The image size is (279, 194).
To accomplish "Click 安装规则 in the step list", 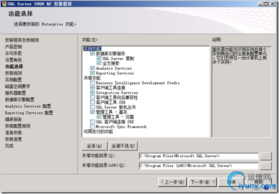I will coord(13,73).
